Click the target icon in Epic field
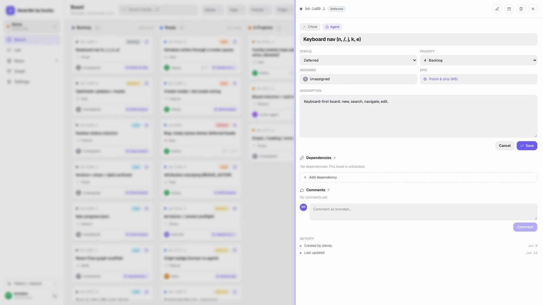The width and height of the screenshot is (543, 305). (425, 79)
